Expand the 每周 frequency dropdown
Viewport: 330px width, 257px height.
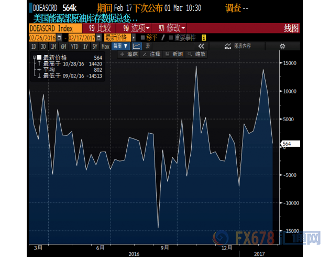(120, 46)
